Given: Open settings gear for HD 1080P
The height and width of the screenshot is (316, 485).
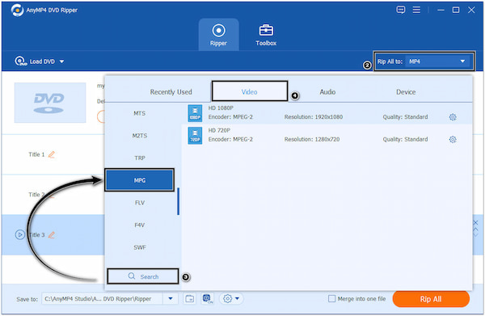Looking at the screenshot, I should pyautogui.click(x=453, y=117).
